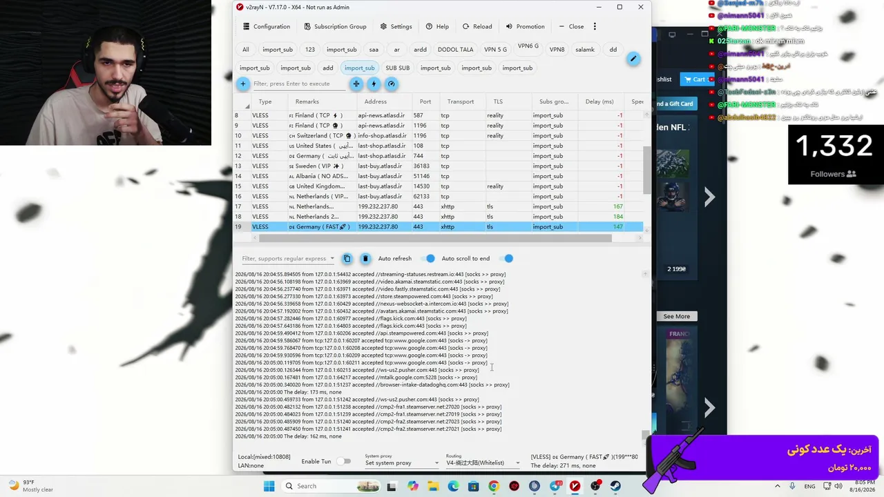Open the Routing dropdown
This screenshot has width=884, height=497.
click(x=483, y=463)
